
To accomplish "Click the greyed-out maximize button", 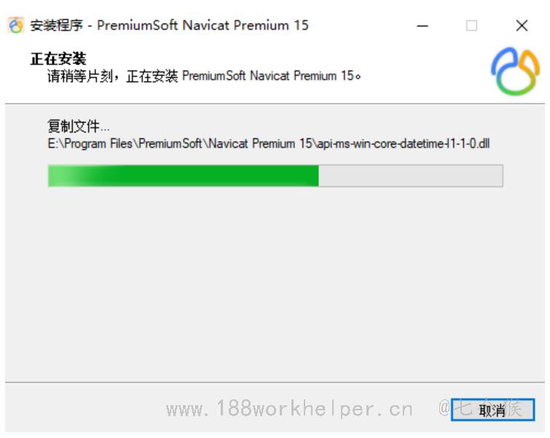I will [x=471, y=26].
